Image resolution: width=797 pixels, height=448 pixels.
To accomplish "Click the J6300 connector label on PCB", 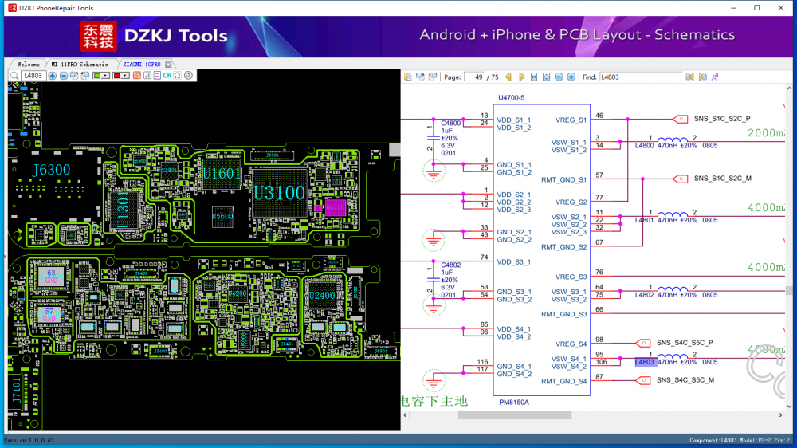I will click(51, 170).
